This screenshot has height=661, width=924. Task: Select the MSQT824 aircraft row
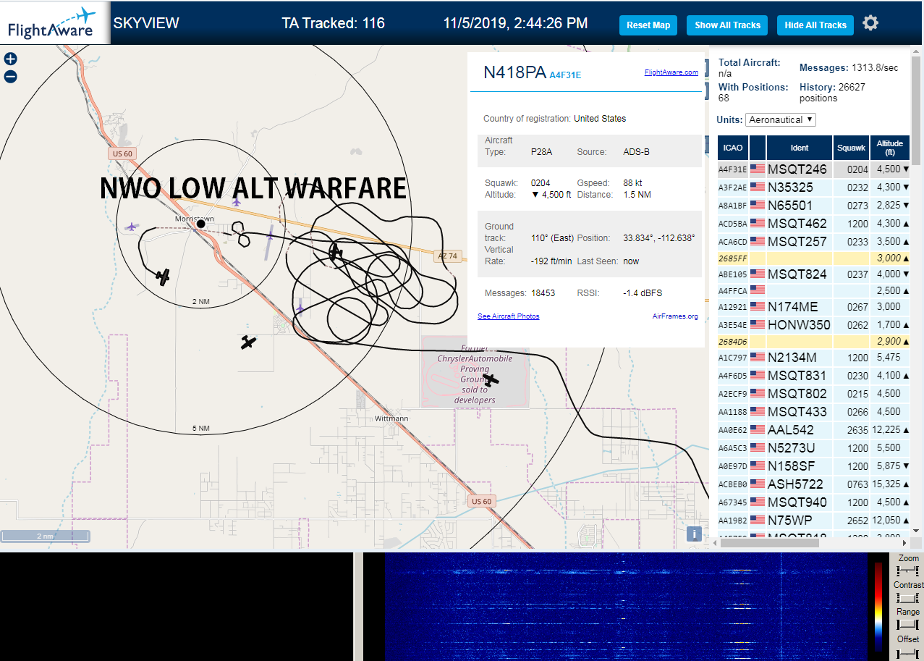click(x=813, y=274)
